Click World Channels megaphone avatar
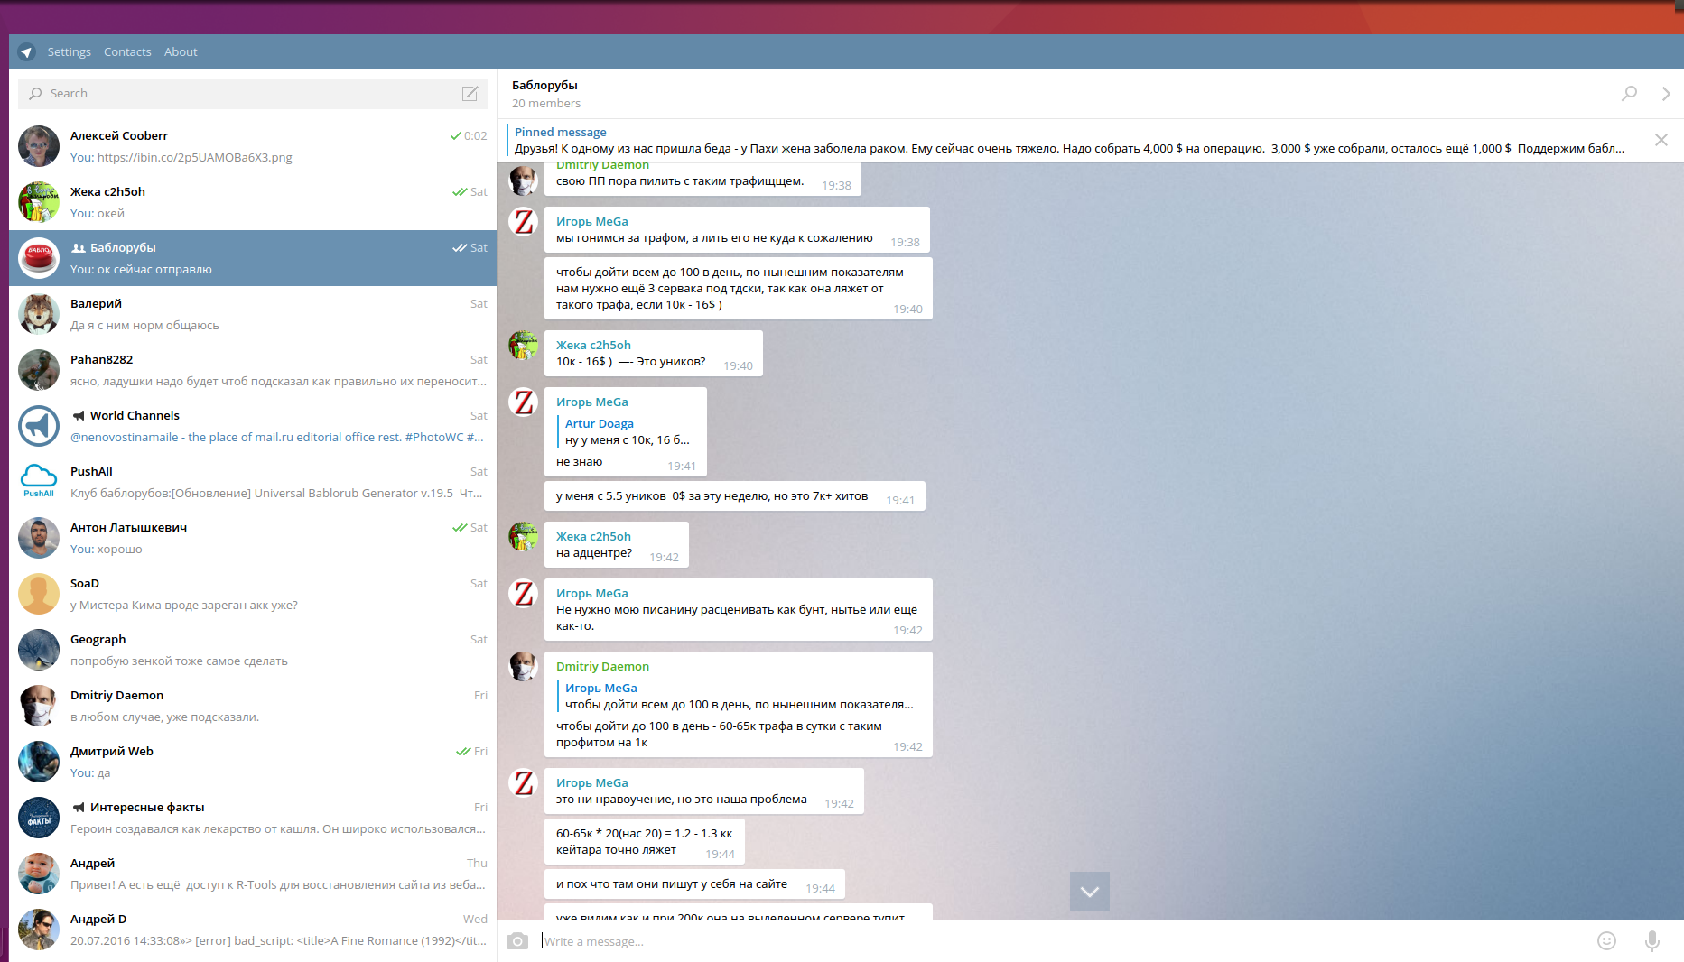This screenshot has width=1684, height=962. click(x=39, y=426)
